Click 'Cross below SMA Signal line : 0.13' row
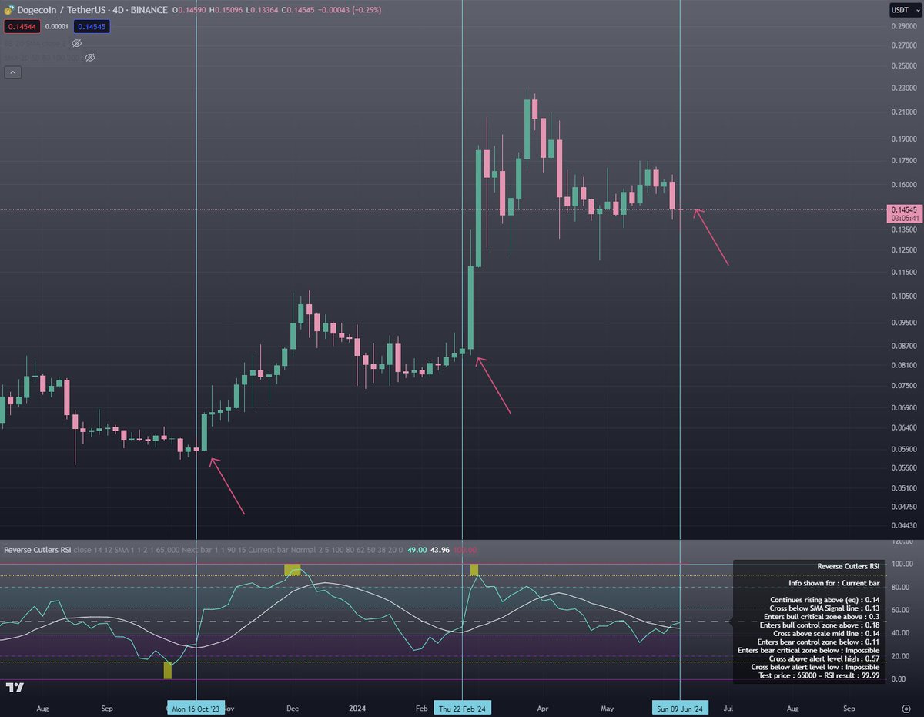 [825, 608]
